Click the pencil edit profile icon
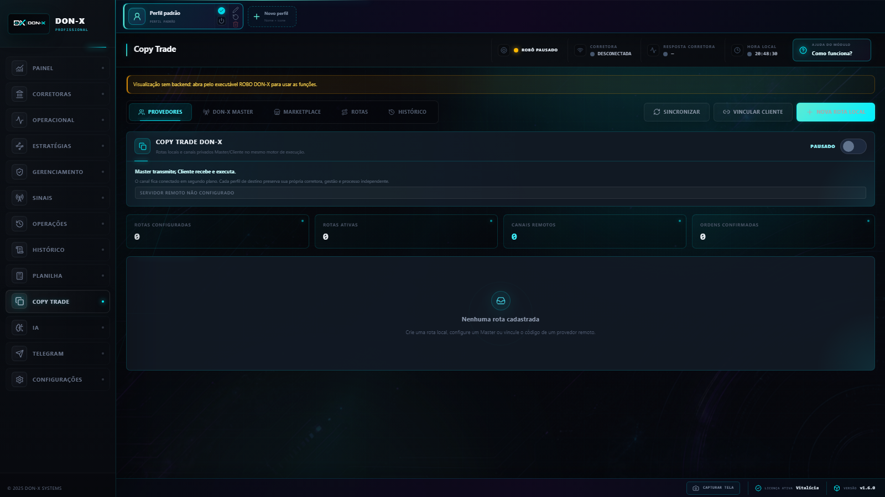 point(236,10)
